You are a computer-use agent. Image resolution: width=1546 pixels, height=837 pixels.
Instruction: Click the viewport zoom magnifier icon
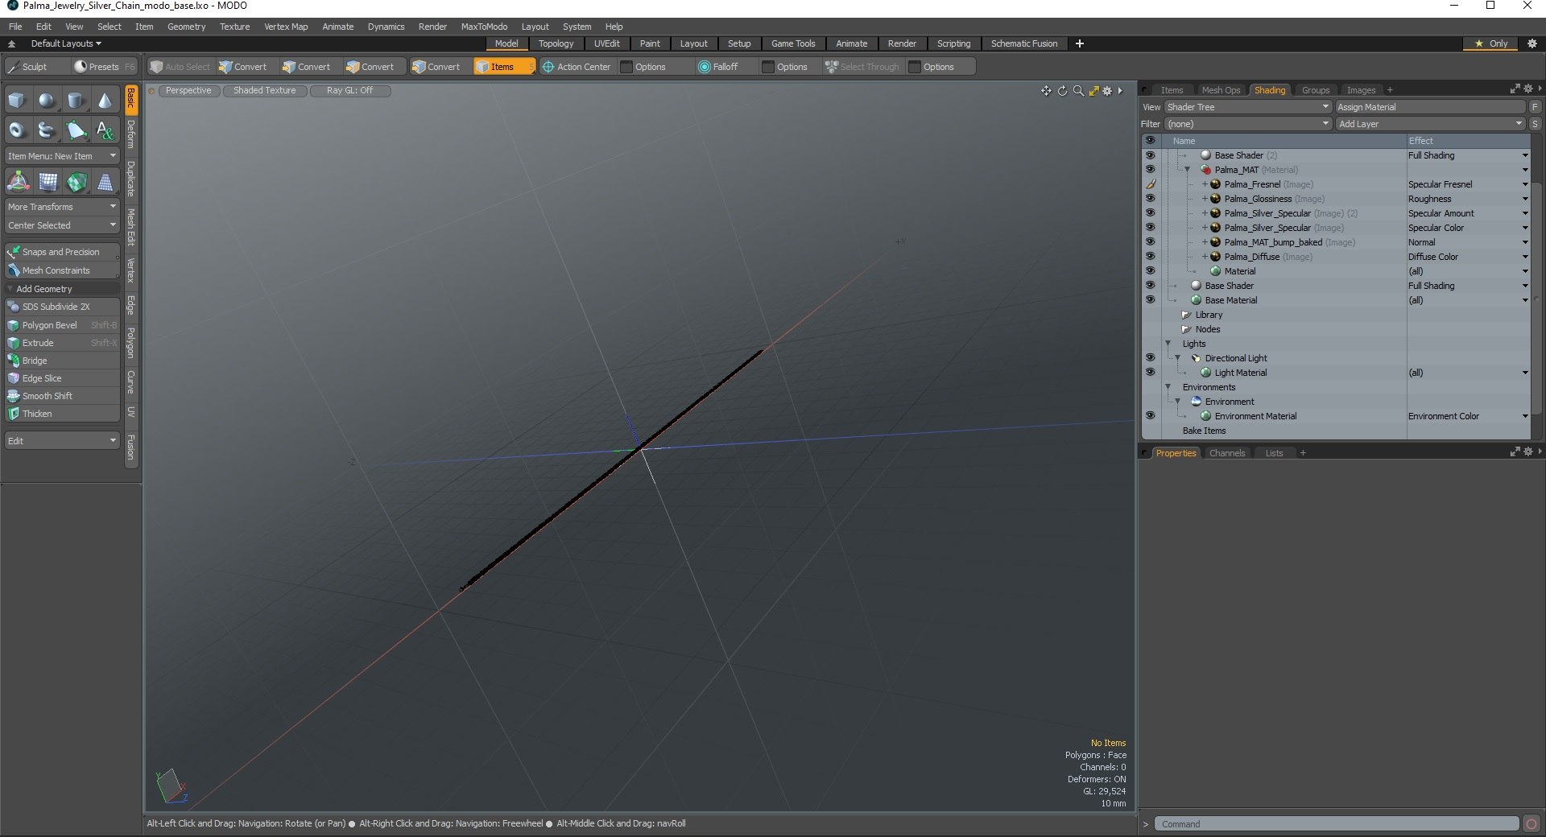[x=1078, y=91]
